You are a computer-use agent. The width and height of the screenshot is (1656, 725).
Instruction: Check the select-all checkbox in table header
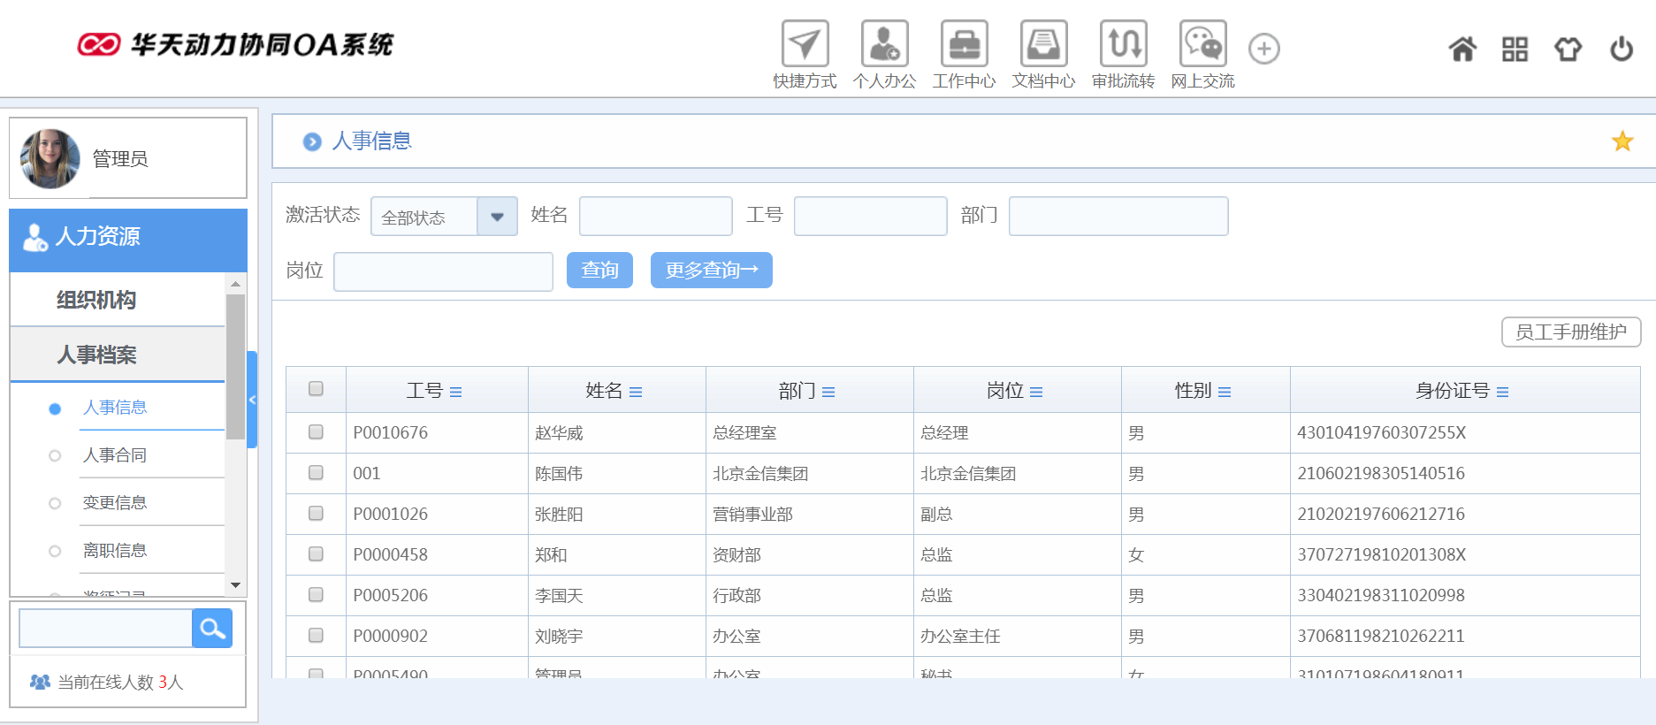tap(316, 389)
